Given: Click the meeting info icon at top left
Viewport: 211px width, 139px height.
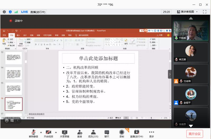Looking at the screenshot, I should pyautogui.click(x=4, y=12).
